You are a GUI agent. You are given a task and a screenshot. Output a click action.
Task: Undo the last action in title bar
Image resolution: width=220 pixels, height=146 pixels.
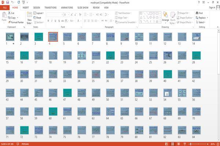point(12,3)
